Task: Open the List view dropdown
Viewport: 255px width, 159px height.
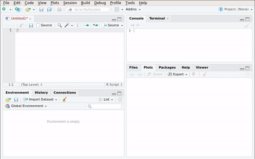Action: 106,99
